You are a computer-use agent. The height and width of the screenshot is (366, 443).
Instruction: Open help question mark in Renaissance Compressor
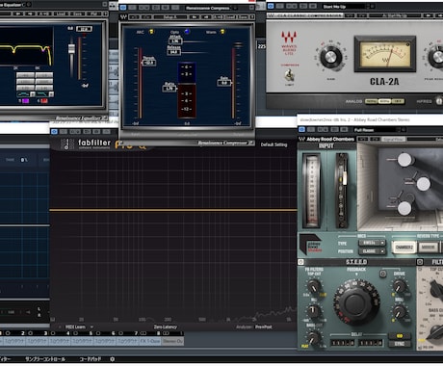point(252,16)
